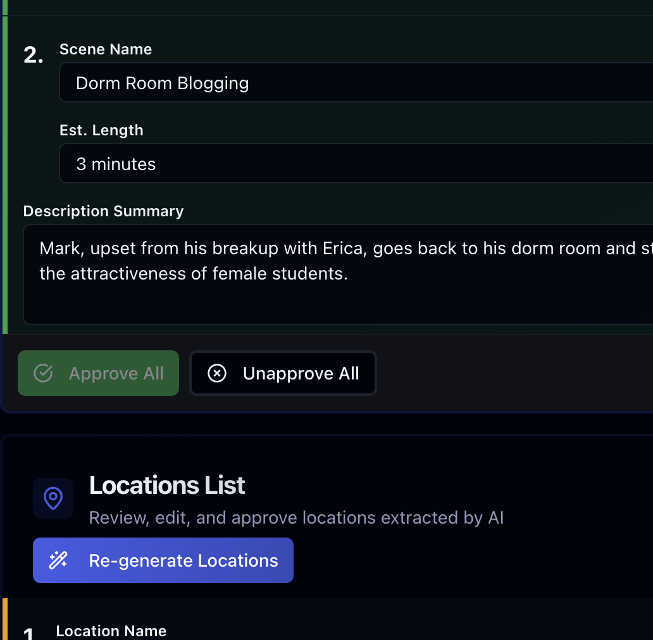Click the map pin icon beside Locations List

pos(53,498)
